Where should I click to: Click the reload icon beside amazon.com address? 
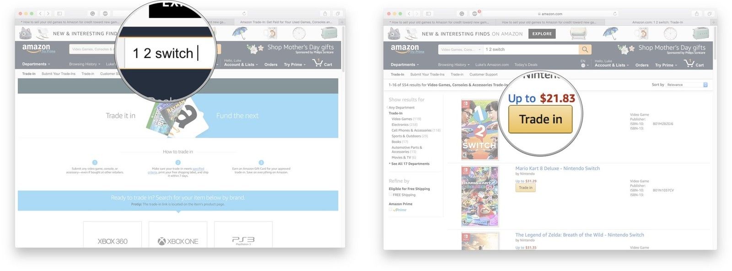click(x=615, y=14)
